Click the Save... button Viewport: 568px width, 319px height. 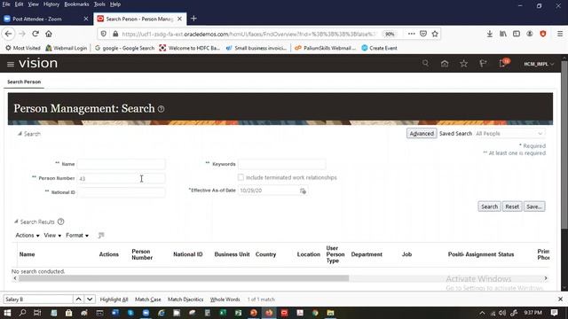click(534, 206)
